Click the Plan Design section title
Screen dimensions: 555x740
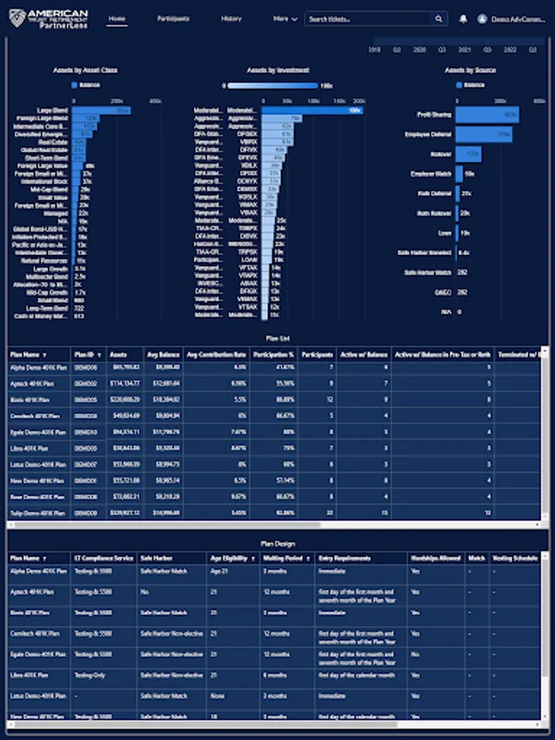click(278, 544)
